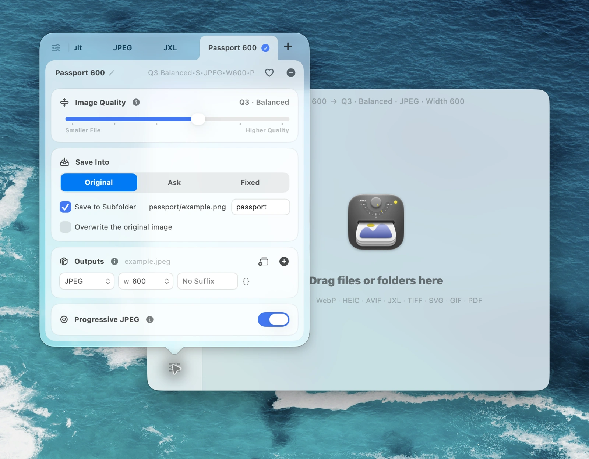Viewport: 589px width, 459px height.
Task: Favorite this preset with the heart icon
Action: 269,73
